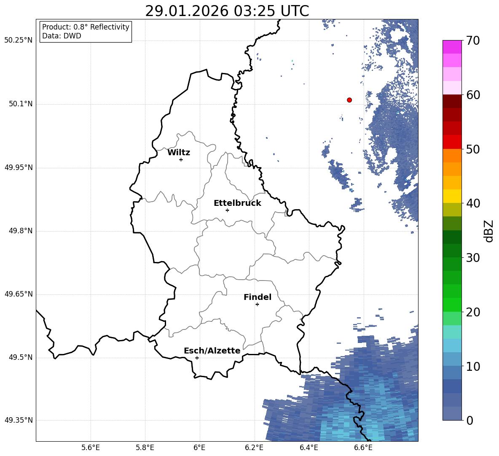Click the red radar site marker dot
Screen dimensions: 499x456
pyautogui.click(x=349, y=100)
